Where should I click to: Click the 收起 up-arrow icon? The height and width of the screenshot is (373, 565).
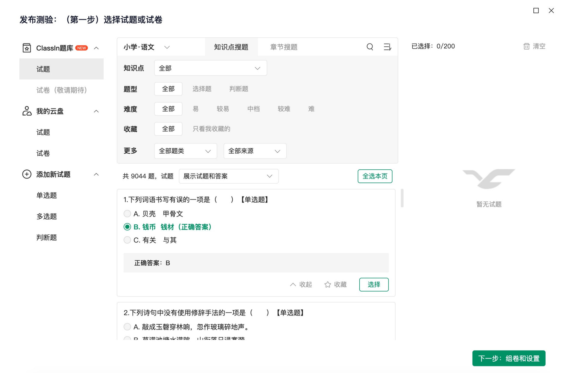tap(293, 284)
